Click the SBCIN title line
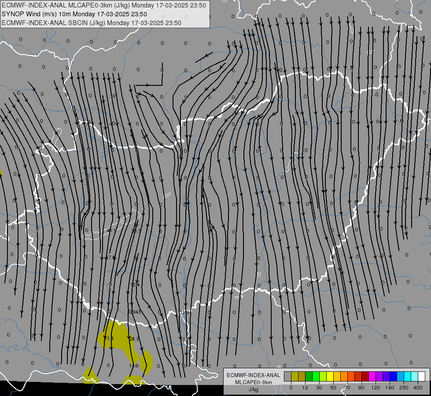The image size is (431, 396). pos(92,23)
